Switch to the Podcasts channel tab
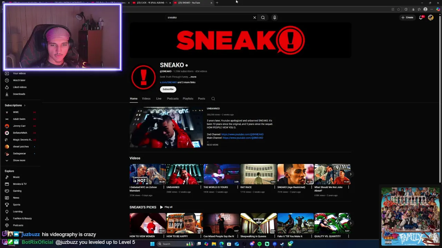The width and height of the screenshot is (442, 248). click(173, 99)
